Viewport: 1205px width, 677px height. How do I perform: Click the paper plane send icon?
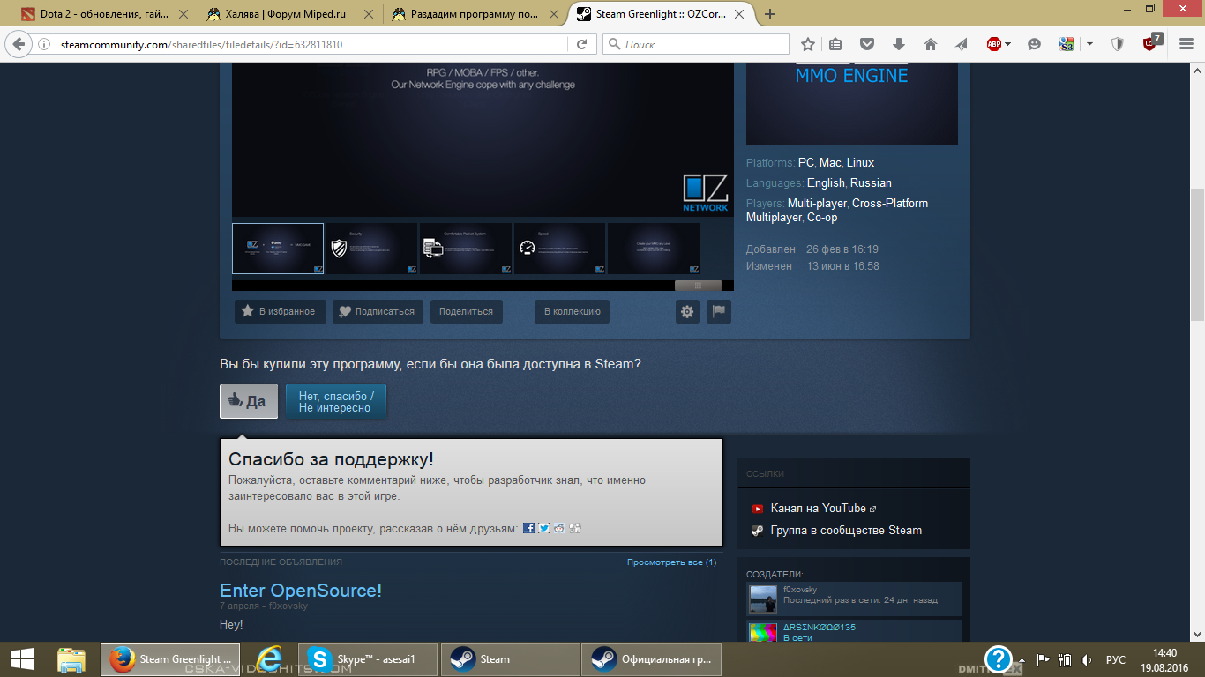click(x=962, y=44)
